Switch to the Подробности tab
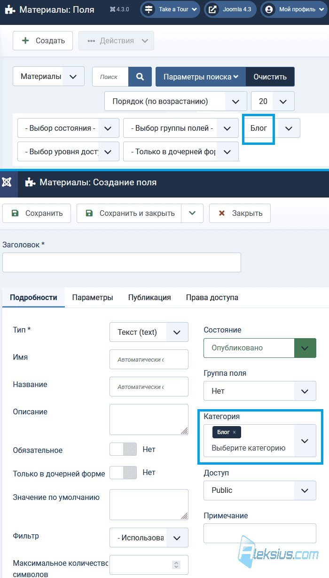Viewport: 329px width, 578px height. point(33,297)
